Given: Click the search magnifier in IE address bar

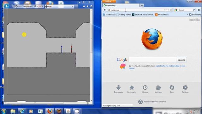Looking at the screenshot, I should 35,6.
